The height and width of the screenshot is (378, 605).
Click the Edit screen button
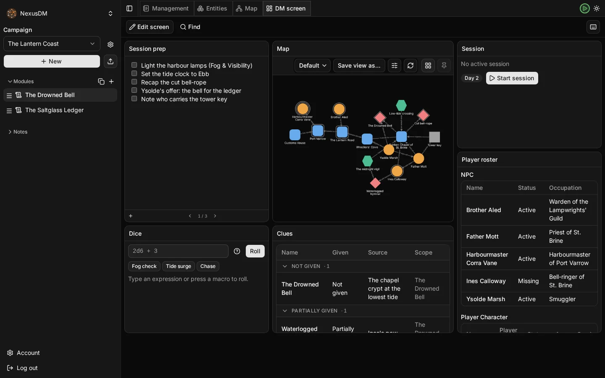(x=150, y=27)
